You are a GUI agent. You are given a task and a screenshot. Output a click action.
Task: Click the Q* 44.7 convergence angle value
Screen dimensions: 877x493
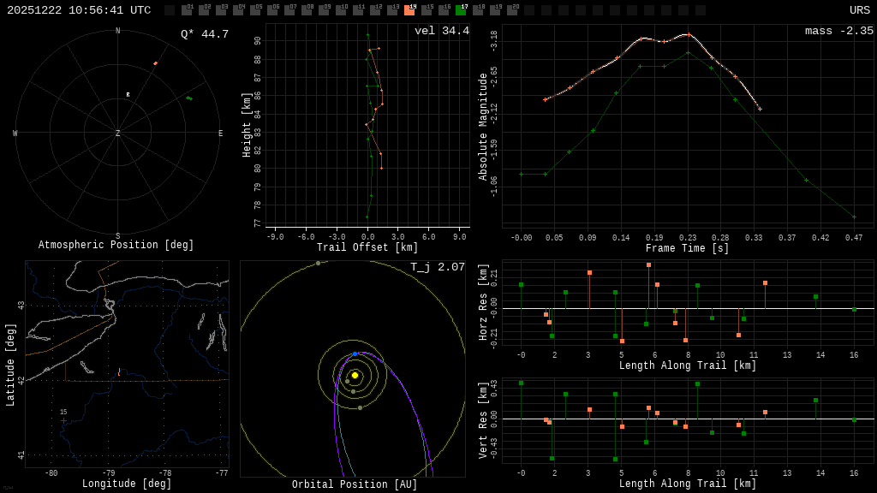point(204,34)
